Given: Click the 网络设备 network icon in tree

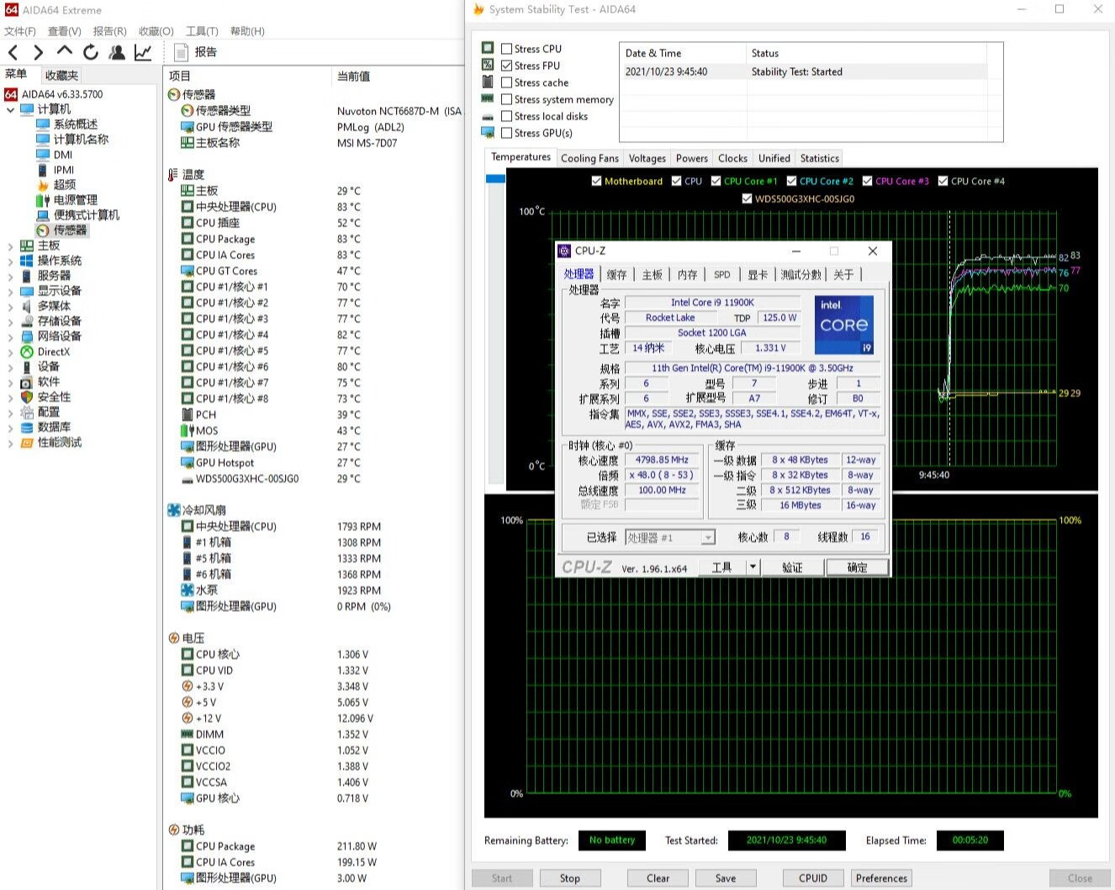Looking at the screenshot, I should click(27, 336).
